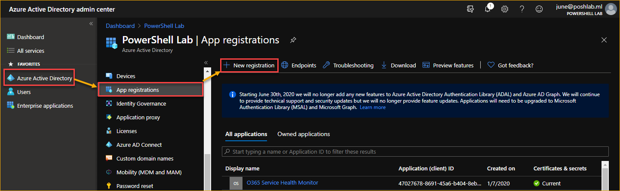Collapse the Azure AD blade menu

click(206, 62)
